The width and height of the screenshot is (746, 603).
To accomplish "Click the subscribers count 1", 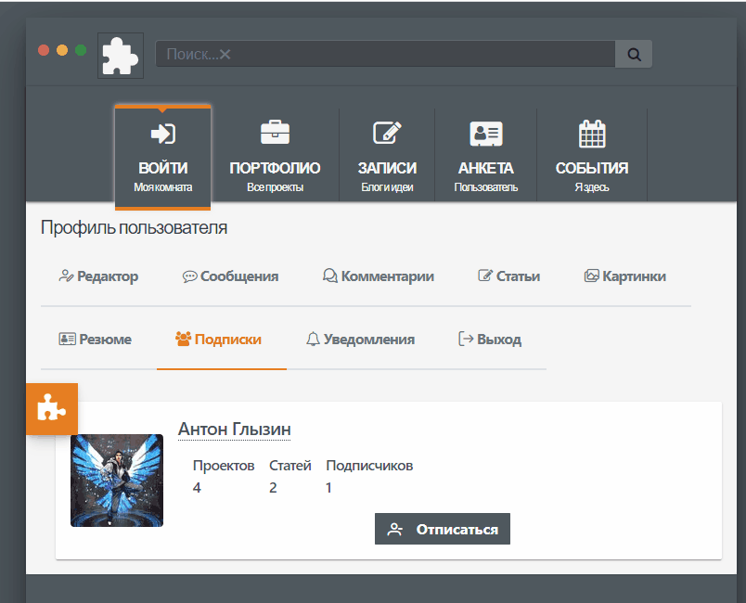I will tap(328, 487).
